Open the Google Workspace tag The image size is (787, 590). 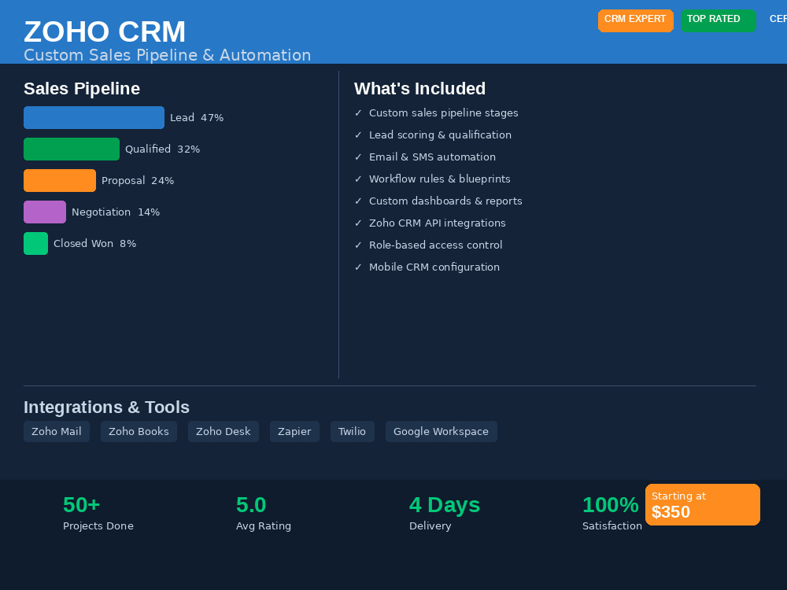pyautogui.click(x=442, y=431)
